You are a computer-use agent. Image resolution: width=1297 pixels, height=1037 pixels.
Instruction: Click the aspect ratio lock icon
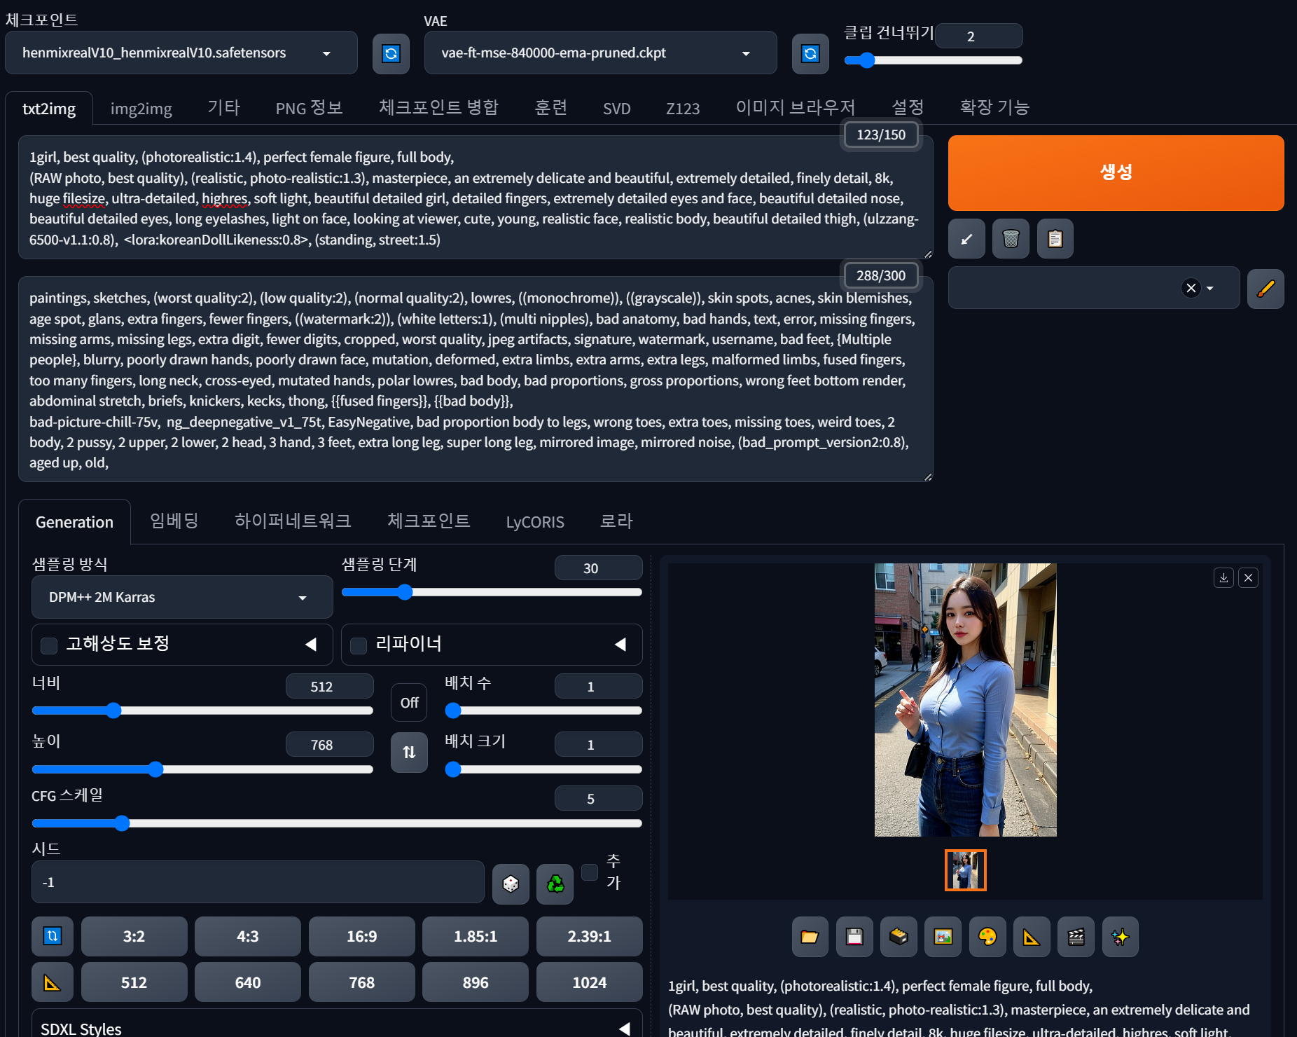click(53, 936)
